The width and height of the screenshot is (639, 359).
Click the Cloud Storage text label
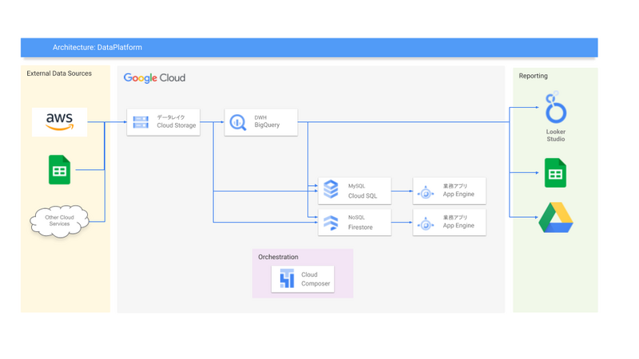click(177, 125)
